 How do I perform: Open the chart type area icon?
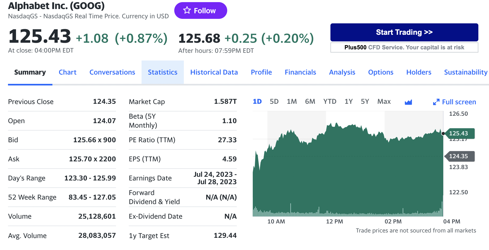(x=408, y=102)
